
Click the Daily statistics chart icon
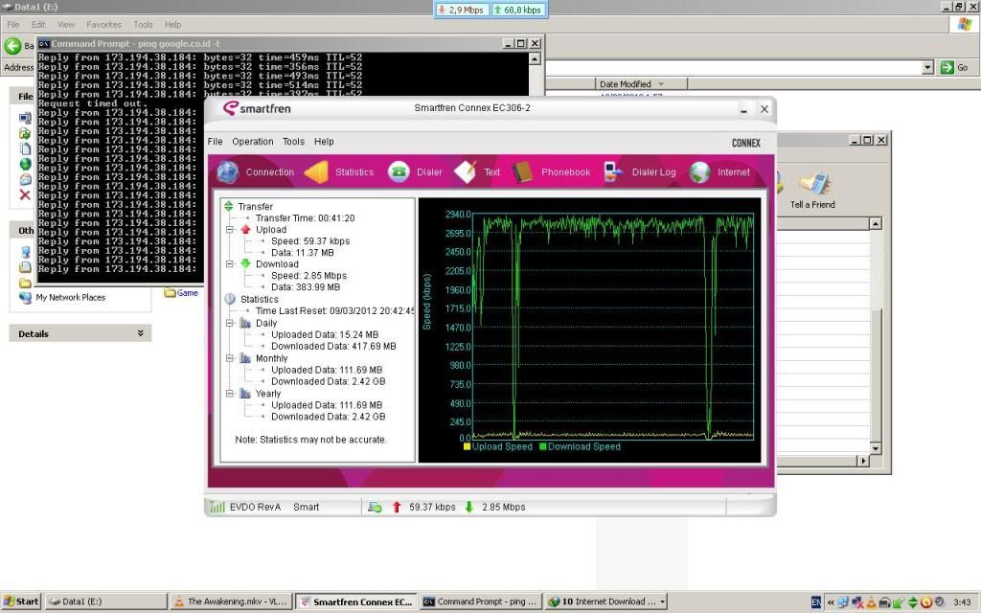point(245,323)
